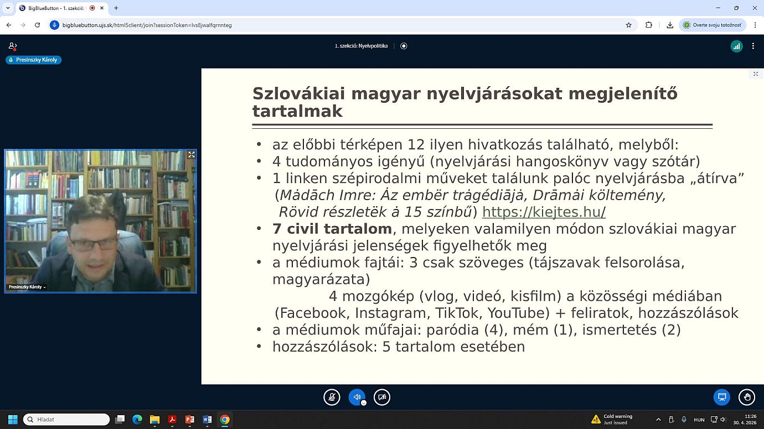This screenshot has height=429, width=764.
Task: Open the Cold warning weather widget
Action: [612, 419]
